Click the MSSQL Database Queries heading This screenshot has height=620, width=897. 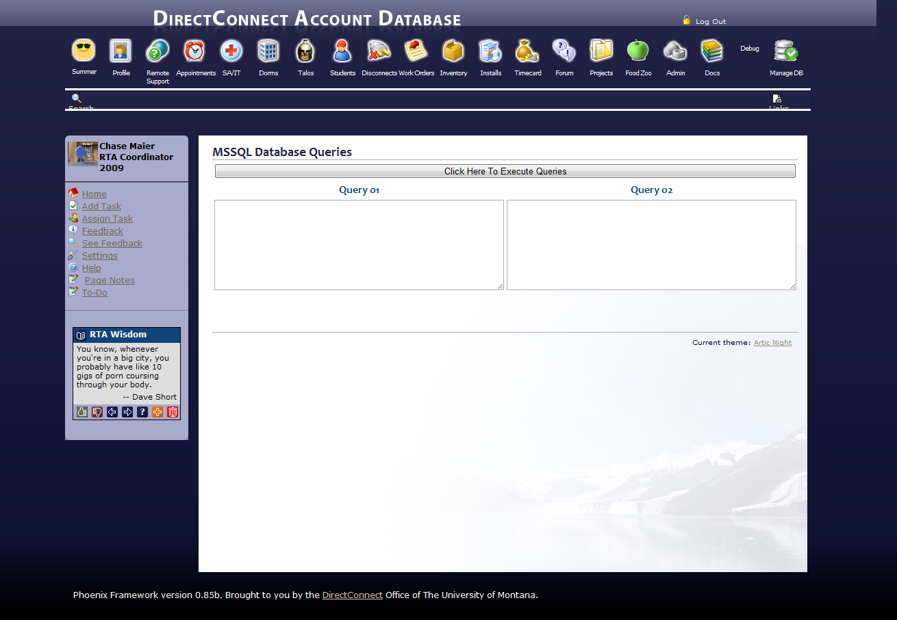point(282,152)
